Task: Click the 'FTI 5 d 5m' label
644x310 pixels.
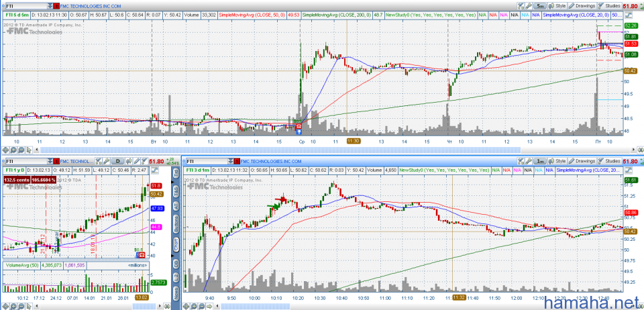Action: pos(17,15)
